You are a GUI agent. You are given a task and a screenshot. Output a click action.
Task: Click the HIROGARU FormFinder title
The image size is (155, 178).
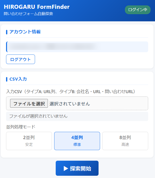[37, 7]
